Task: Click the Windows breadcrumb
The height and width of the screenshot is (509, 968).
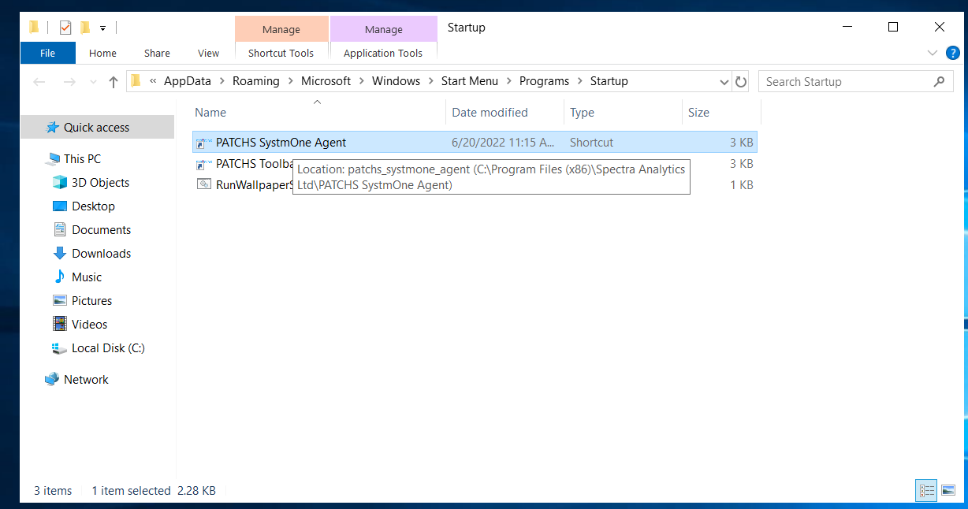Action: point(396,81)
